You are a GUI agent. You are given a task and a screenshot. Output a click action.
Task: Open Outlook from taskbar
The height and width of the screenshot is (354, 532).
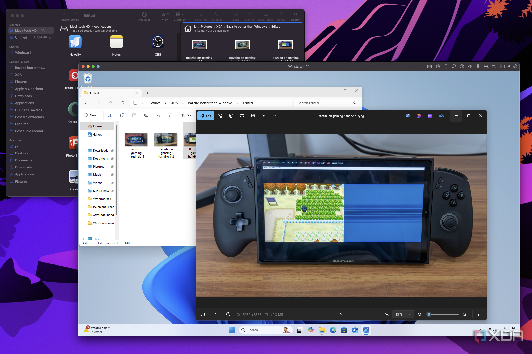click(x=355, y=330)
